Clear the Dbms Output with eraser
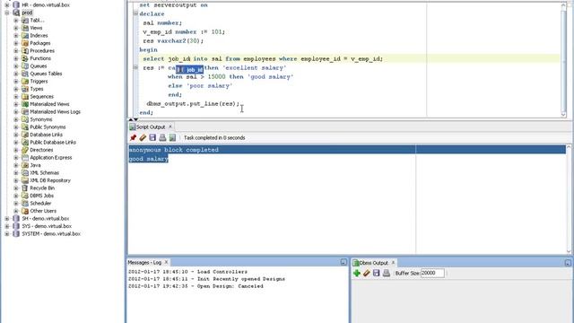The image size is (574, 323). (x=367, y=273)
